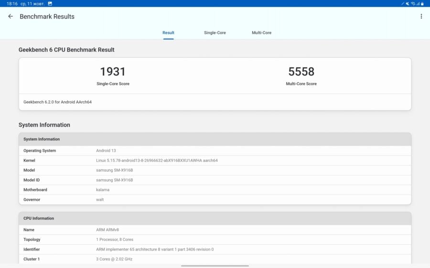Tap the System Information table header
430x268 pixels.
click(x=215, y=139)
